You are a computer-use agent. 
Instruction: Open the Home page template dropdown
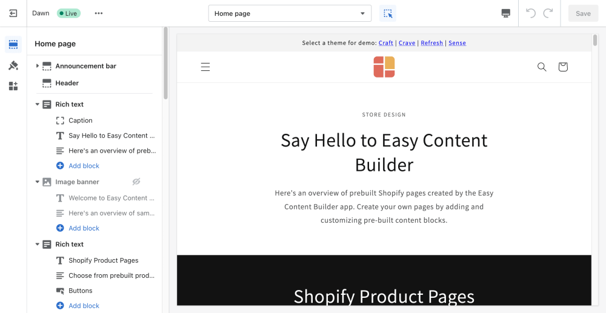tap(290, 13)
